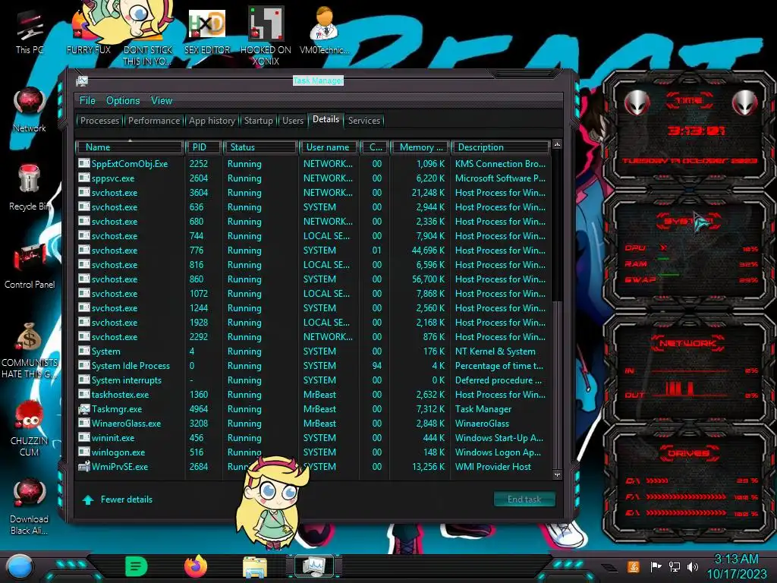Switch to the Services tab
Screen dimensions: 777x583
pyautogui.click(x=363, y=121)
